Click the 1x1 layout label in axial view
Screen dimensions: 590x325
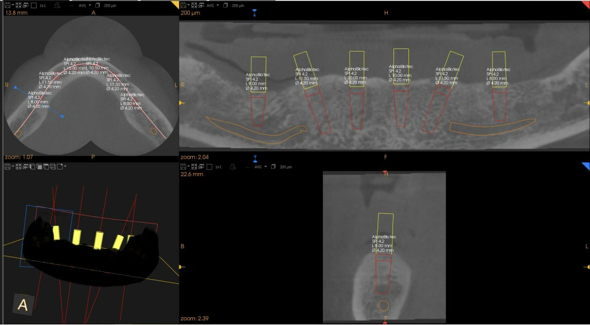[x=42, y=6]
